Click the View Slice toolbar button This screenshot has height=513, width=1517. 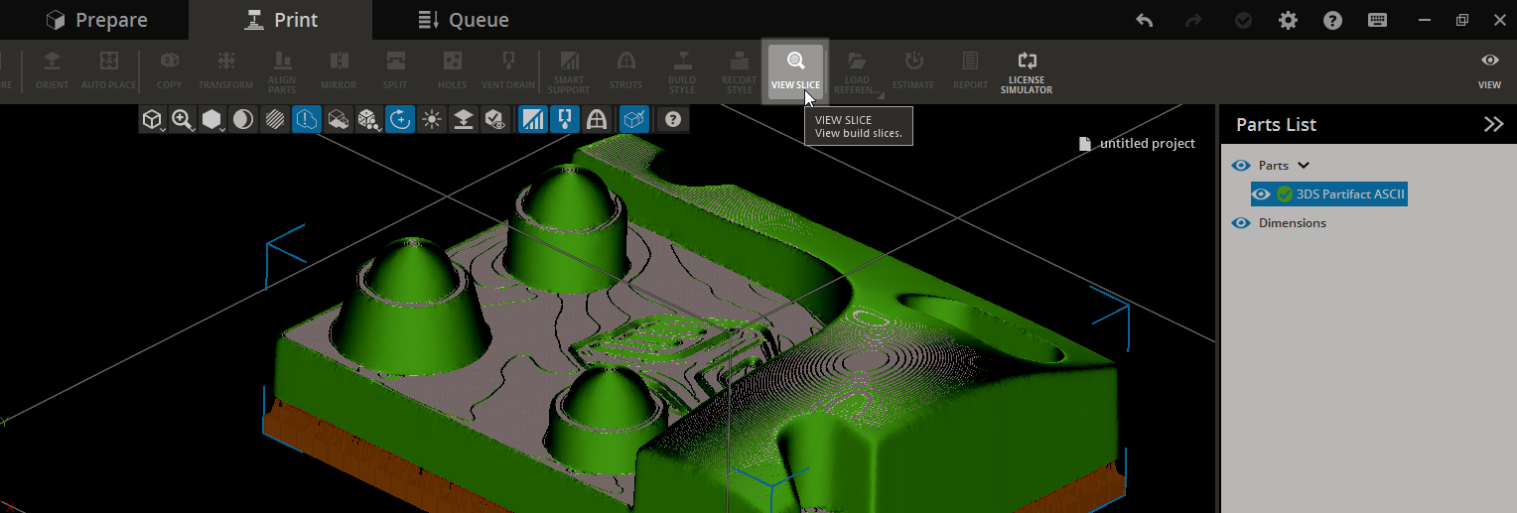coord(795,71)
